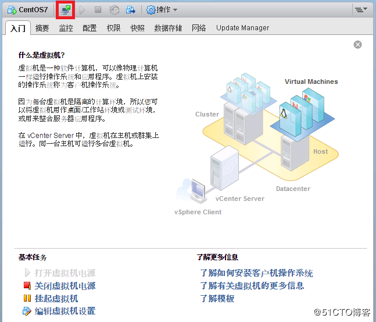This screenshot has width=376, height=322.
Task: Select the 权限 tab
Action: [x=113, y=28]
